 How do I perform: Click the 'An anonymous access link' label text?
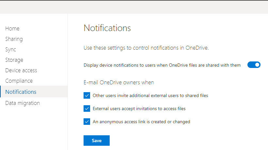141,122
